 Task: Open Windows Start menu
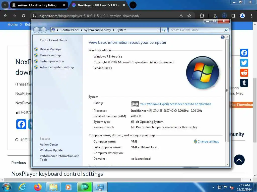tap(6, 187)
